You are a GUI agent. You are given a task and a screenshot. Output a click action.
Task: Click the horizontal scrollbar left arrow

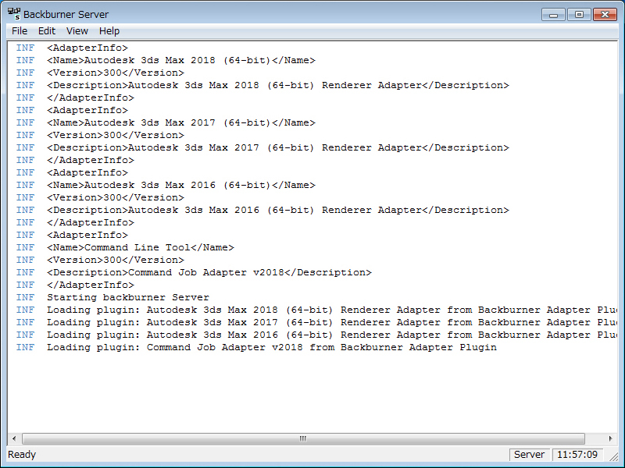coord(14,438)
